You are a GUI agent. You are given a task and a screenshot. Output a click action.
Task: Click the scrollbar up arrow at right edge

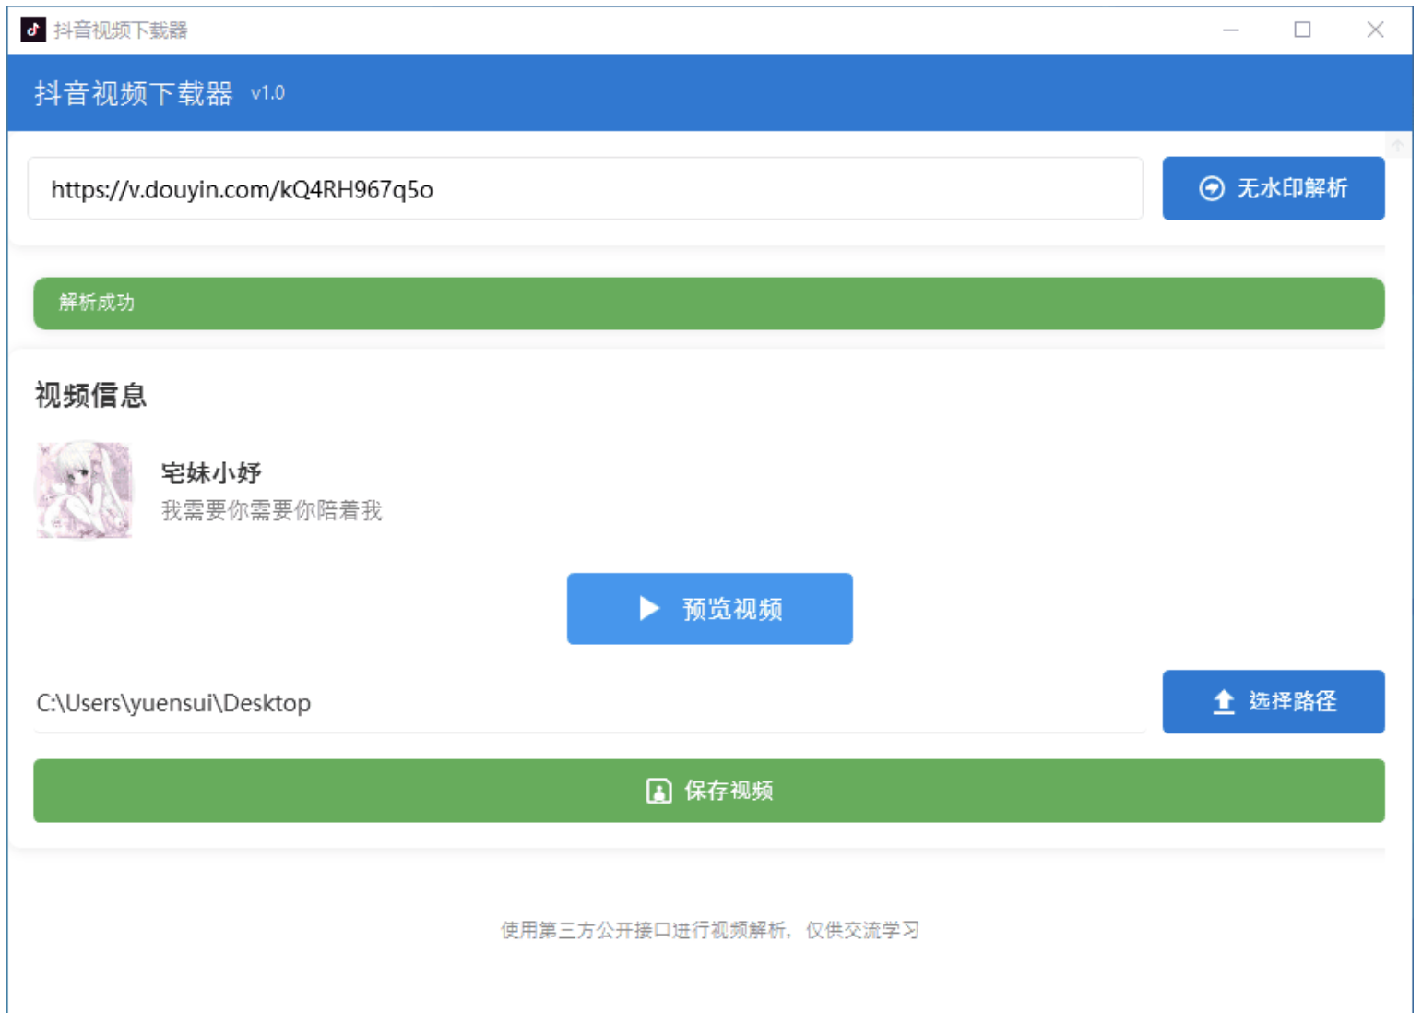[1397, 146]
